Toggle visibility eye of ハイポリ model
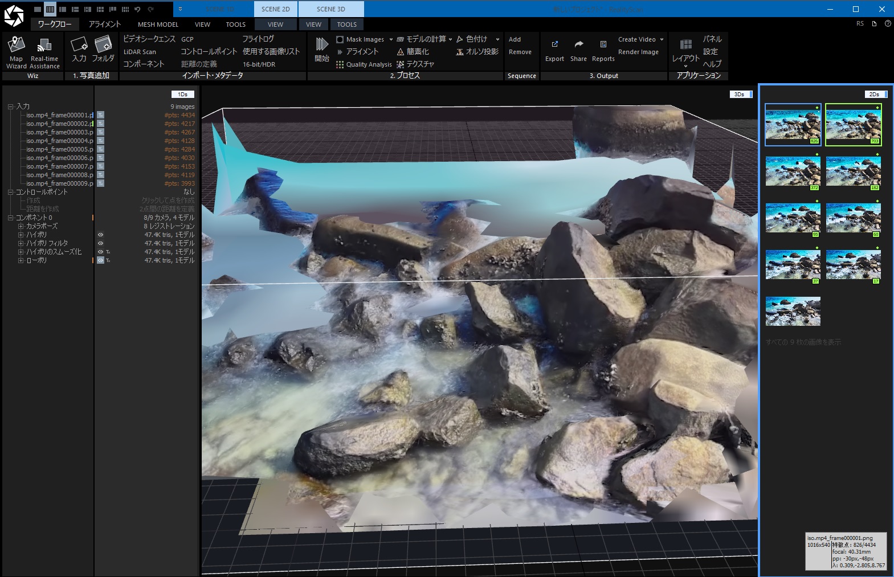 coord(100,235)
